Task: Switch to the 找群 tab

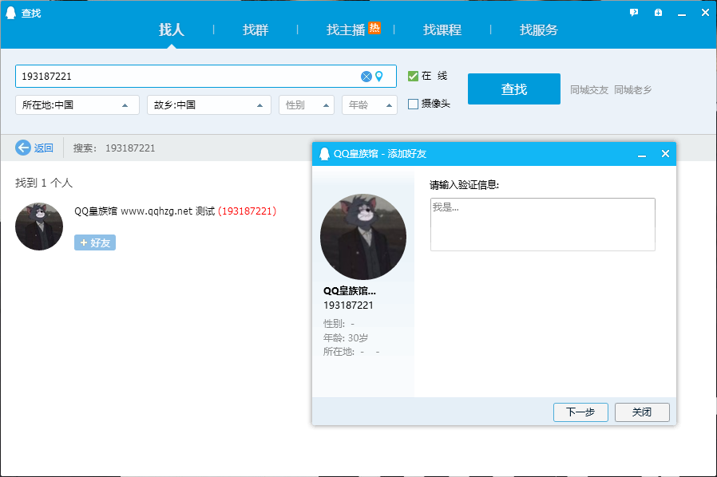Action: [256, 30]
